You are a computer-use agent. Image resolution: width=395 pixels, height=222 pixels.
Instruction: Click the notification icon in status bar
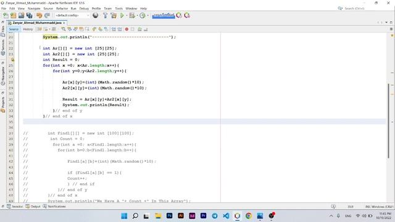coord(333,207)
